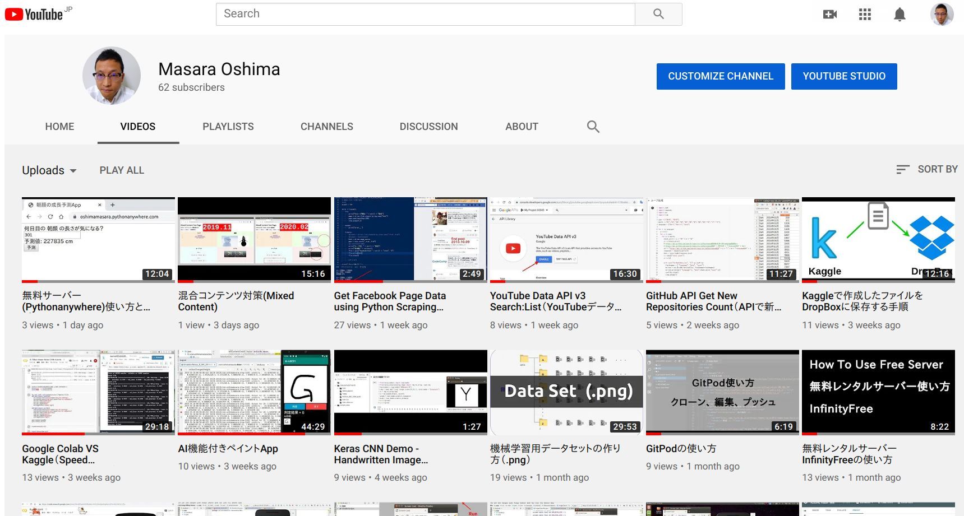
Task: Open the DISCUSSION tab
Action: pyautogui.click(x=428, y=127)
